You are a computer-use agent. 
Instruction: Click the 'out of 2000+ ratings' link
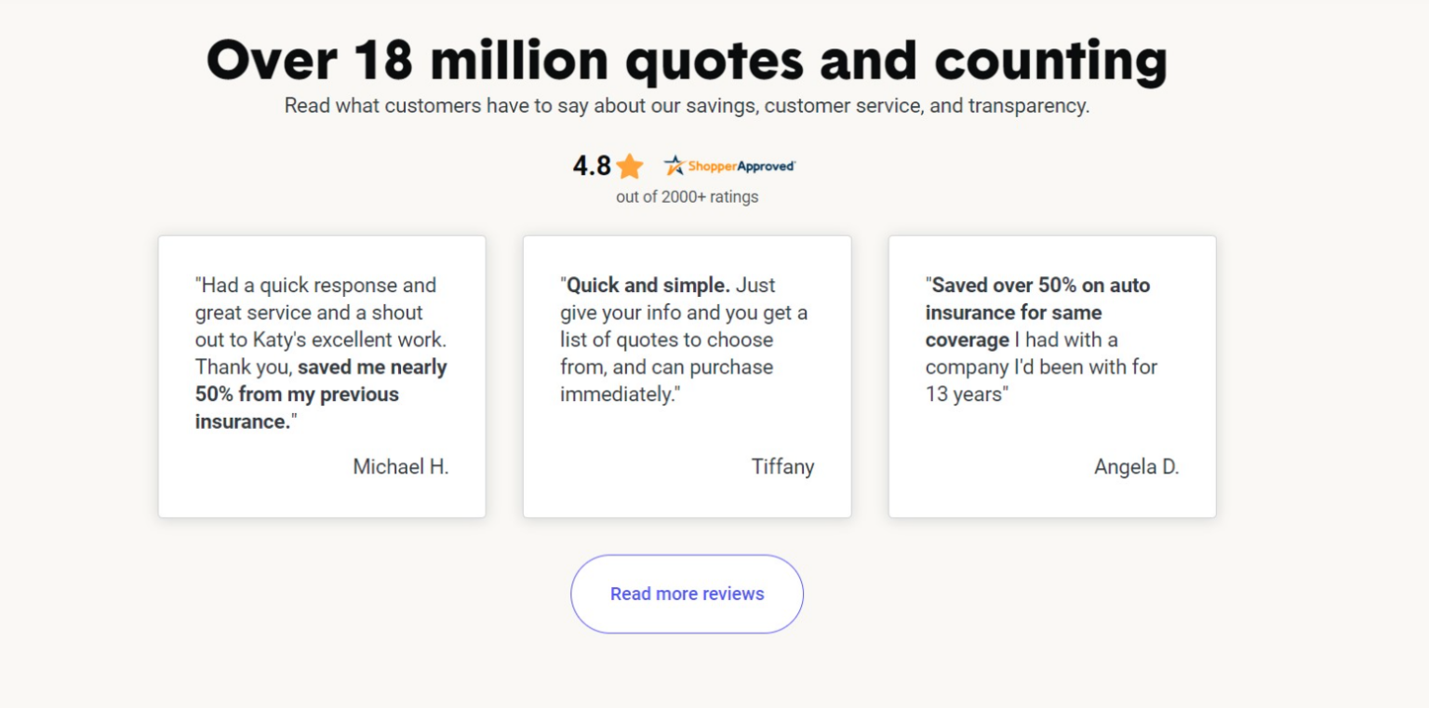(686, 196)
